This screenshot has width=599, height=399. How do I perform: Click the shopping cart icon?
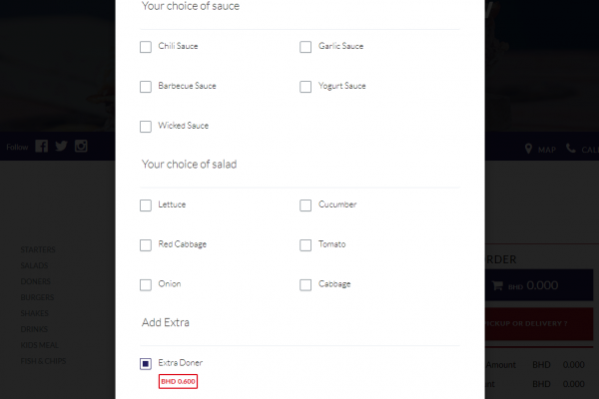pos(497,285)
